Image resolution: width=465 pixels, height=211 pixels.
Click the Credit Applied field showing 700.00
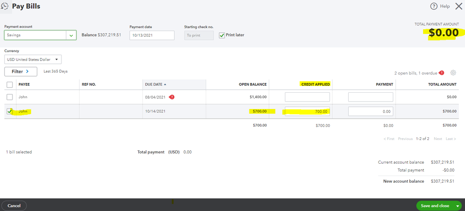pyautogui.click(x=307, y=111)
